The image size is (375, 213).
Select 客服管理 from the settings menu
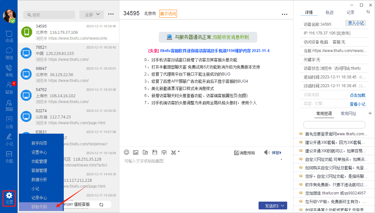pyautogui.click(x=39, y=170)
